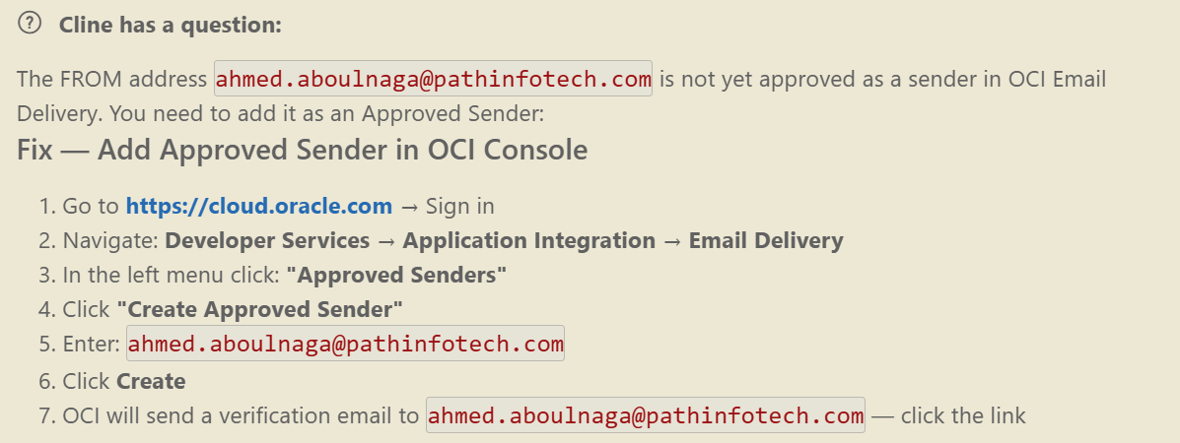The image size is (1180, 443).
Task: Select the email code in the FROM address sentence
Action: [x=433, y=79]
